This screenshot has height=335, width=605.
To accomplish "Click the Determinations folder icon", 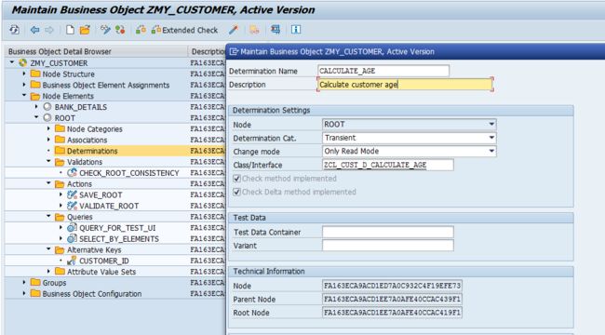I will pos(60,151).
